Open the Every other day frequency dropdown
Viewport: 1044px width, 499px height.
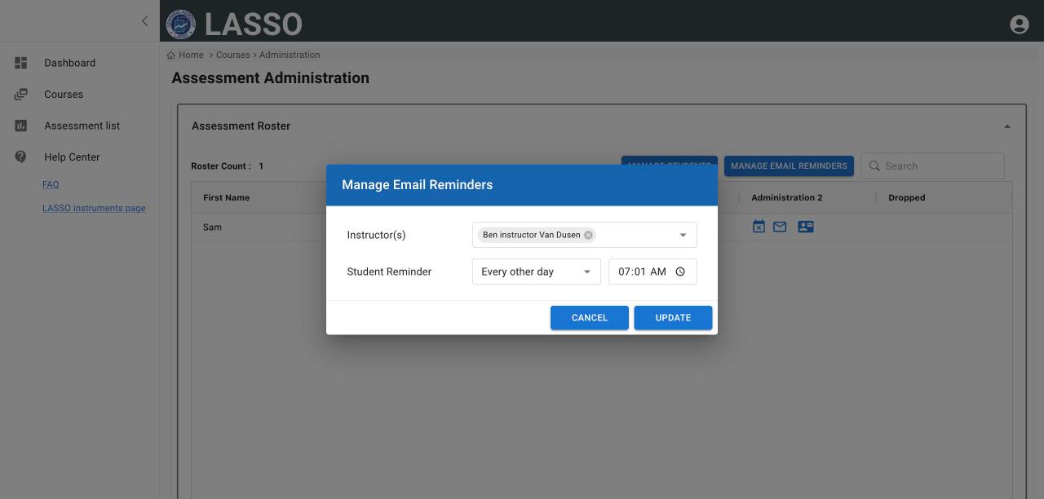(537, 272)
